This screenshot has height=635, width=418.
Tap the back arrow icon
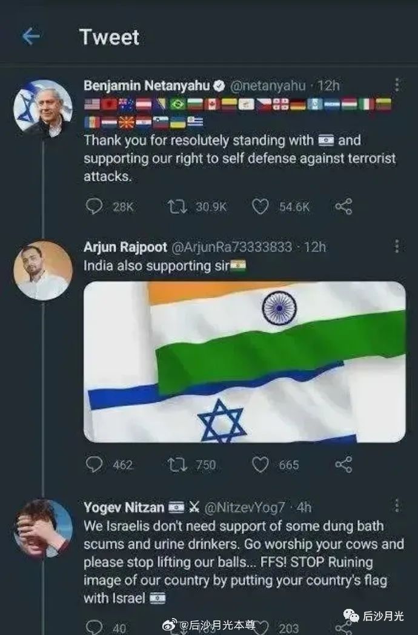pyautogui.click(x=30, y=37)
